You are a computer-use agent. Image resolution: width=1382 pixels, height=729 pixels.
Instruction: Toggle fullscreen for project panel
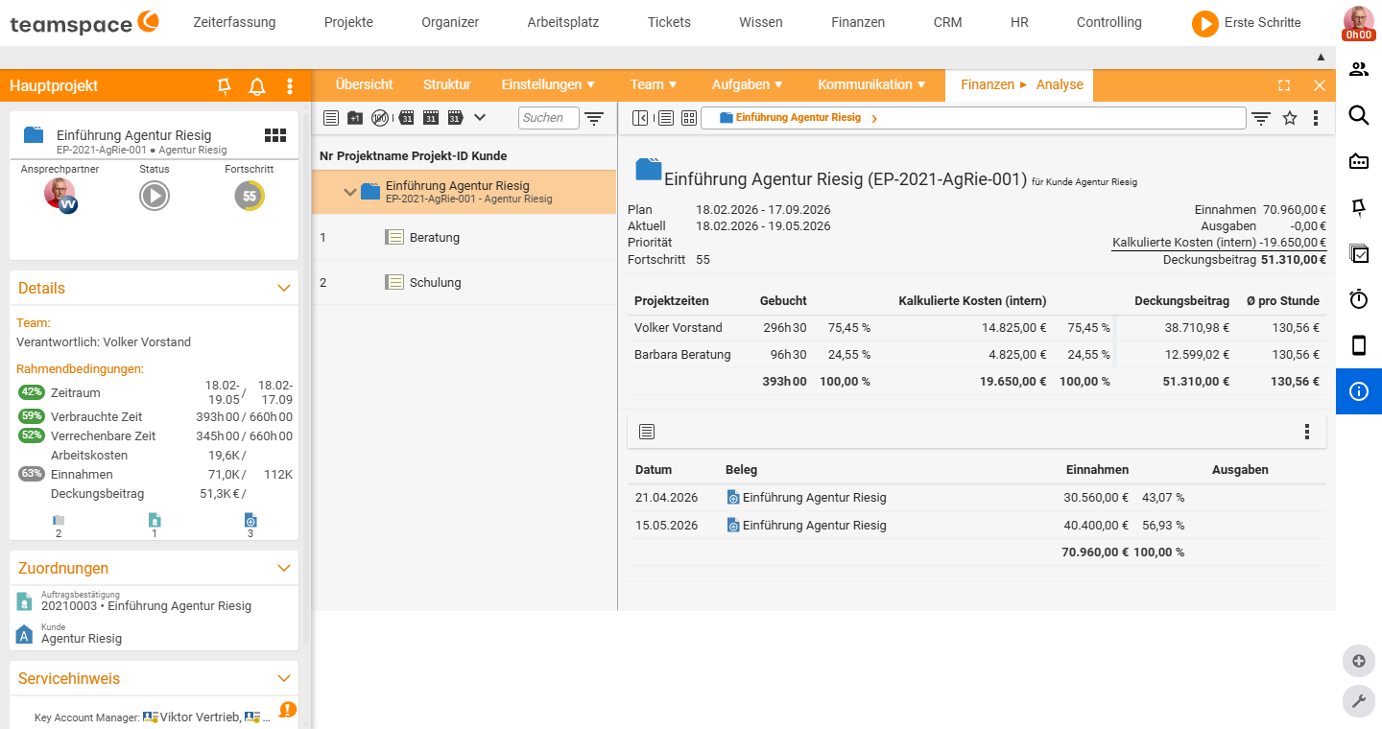[1284, 85]
